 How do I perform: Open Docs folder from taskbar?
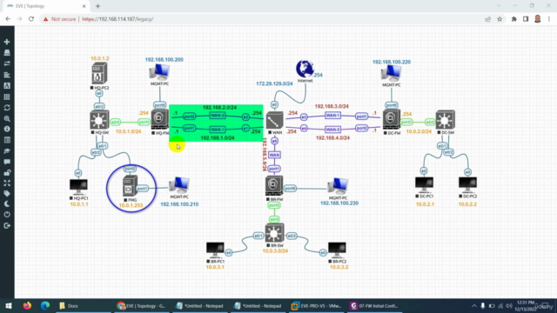pyautogui.click(x=69, y=305)
